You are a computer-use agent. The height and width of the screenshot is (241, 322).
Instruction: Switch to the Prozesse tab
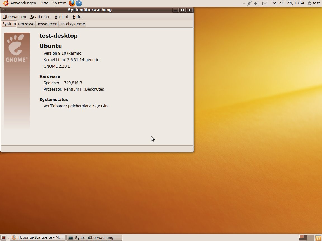(26, 24)
